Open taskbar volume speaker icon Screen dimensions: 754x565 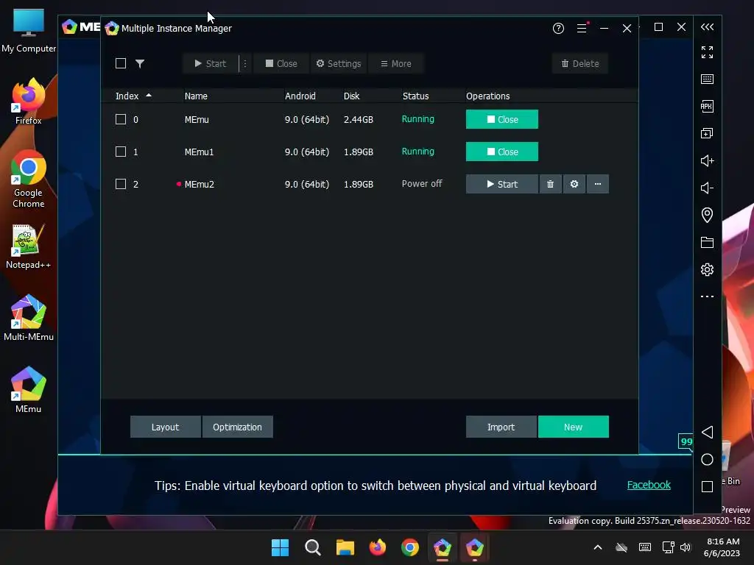[x=686, y=547]
